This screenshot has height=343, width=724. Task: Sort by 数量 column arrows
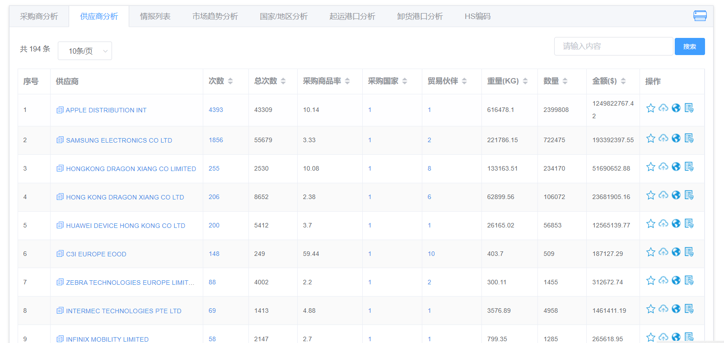(x=565, y=81)
